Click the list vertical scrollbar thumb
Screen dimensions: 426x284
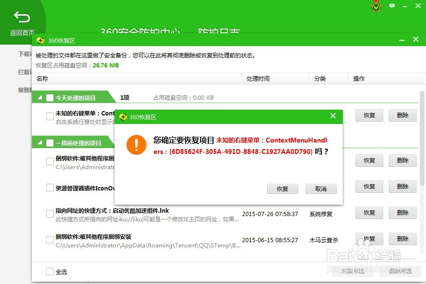click(x=422, y=139)
